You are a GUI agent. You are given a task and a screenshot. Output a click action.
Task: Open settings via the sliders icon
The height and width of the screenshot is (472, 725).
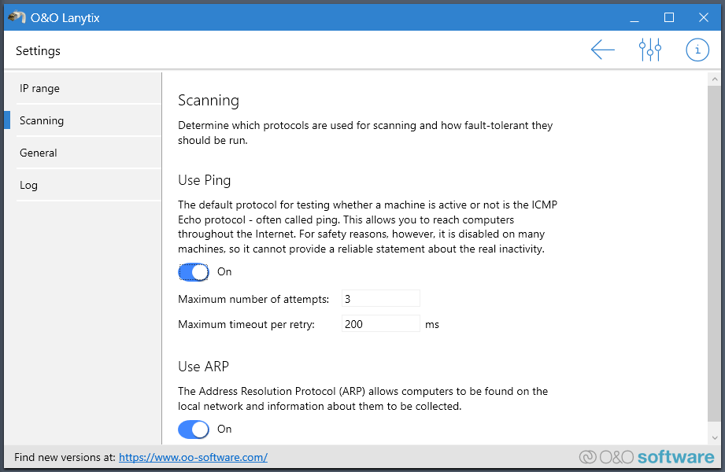point(649,50)
